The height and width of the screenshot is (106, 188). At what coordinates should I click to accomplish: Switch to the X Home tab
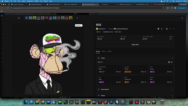coord(108,4)
